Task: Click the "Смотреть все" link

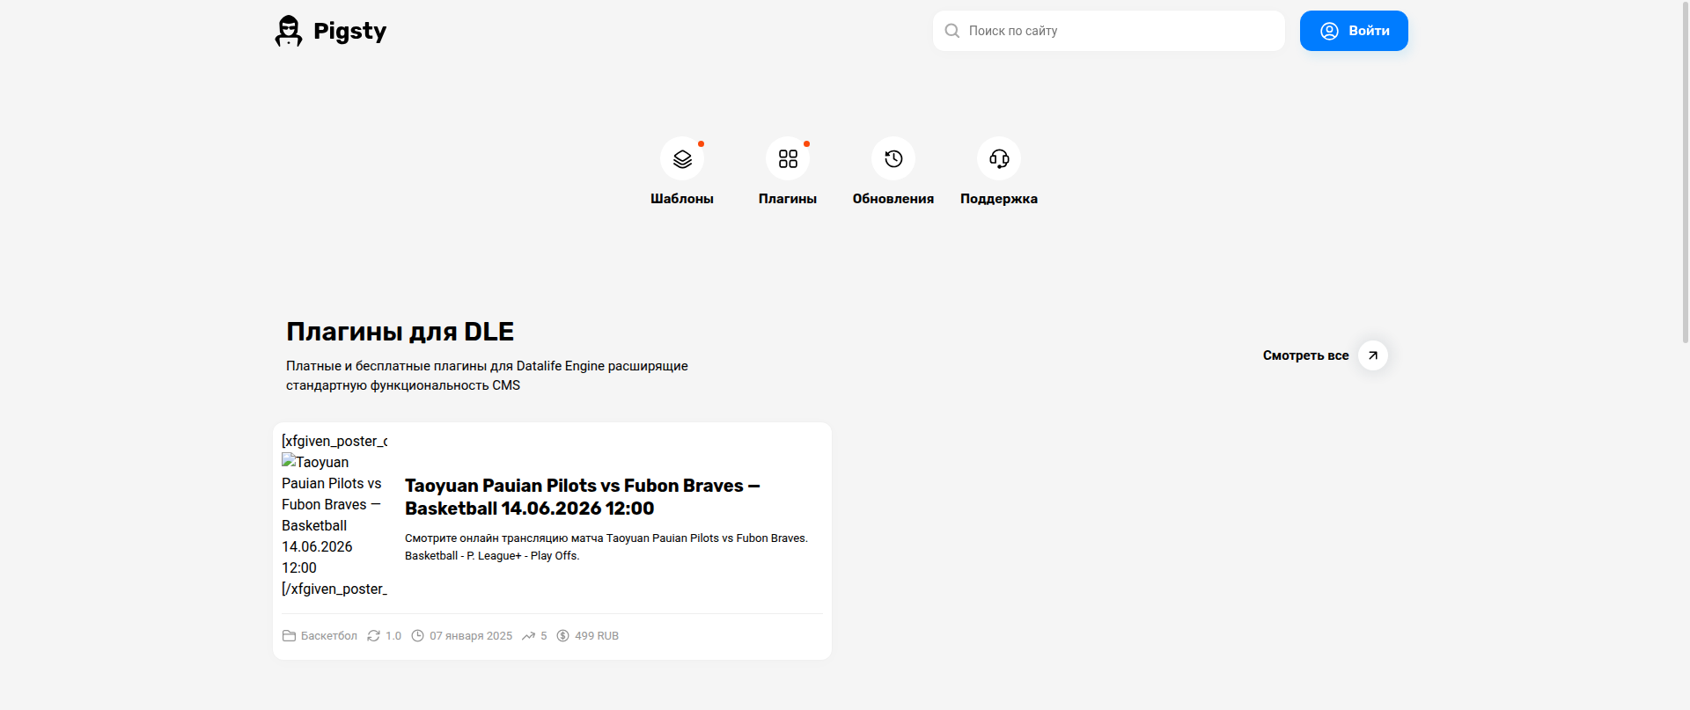Action: click(1305, 355)
